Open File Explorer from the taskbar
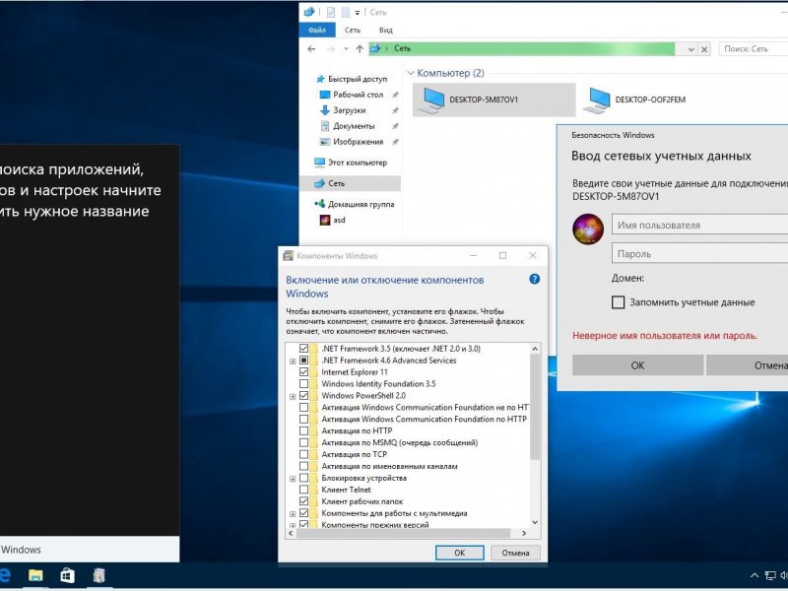Screen dimensions: 788x591 pos(35,575)
